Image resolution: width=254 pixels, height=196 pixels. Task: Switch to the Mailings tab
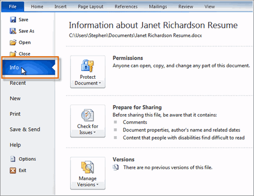[158, 7]
